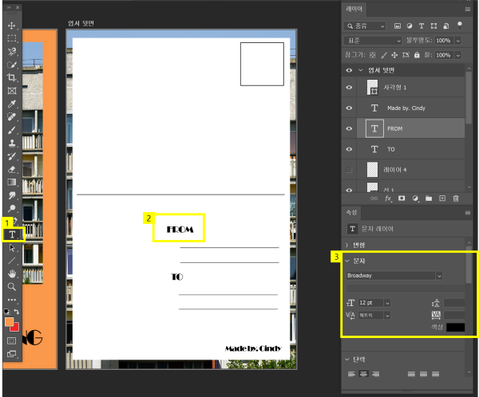Select the Quick Selection tool
Viewport: 479px width, 397px height.
(12, 65)
